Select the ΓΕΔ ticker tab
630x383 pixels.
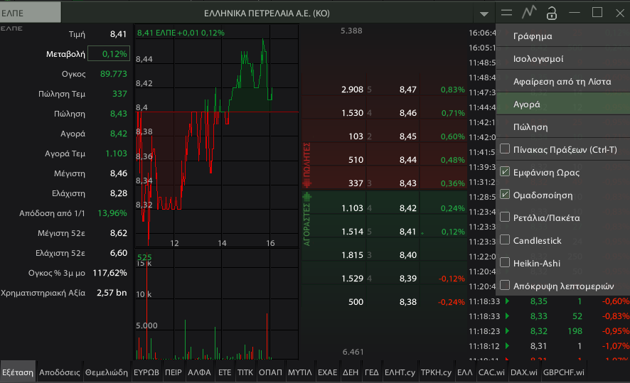coord(372,372)
